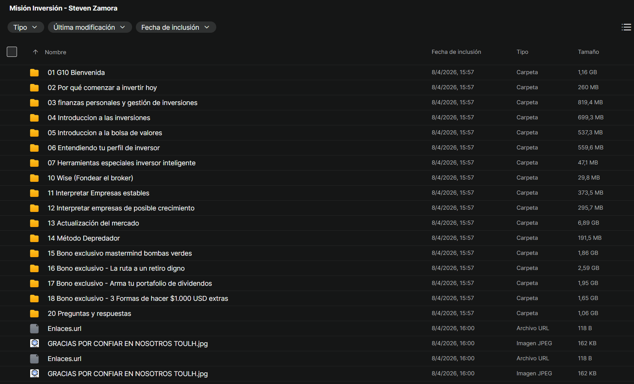Click folder icon for 01 G10 Bienvenida
Image resolution: width=634 pixels, height=384 pixels.
click(x=34, y=73)
